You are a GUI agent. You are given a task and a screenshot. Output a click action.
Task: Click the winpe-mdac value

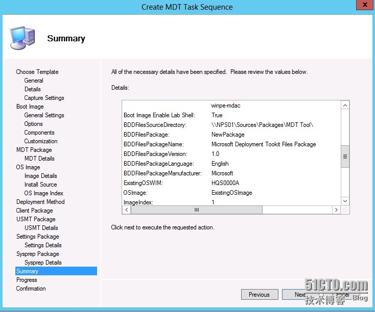(x=226, y=106)
